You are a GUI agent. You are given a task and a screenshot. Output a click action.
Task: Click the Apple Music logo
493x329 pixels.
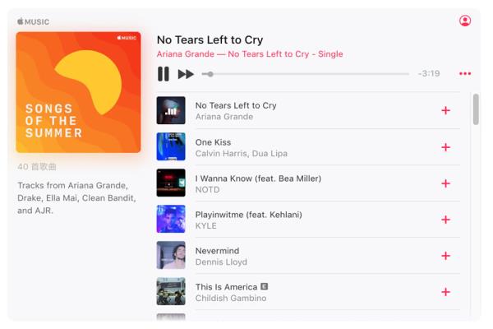(x=34, y=21)
